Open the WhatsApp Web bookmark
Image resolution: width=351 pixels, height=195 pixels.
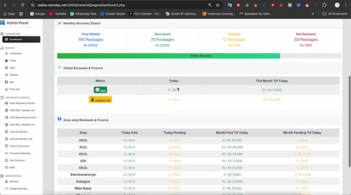click(x=83, y=14)
